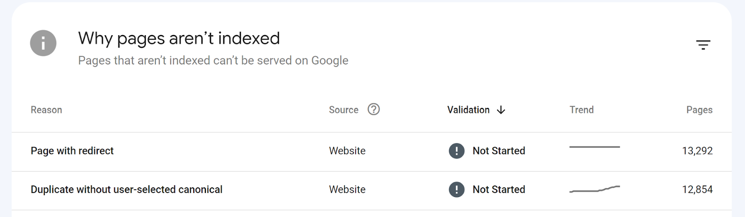
Task: Click Not Started status for Duplicate row
Action: (499, 190)
